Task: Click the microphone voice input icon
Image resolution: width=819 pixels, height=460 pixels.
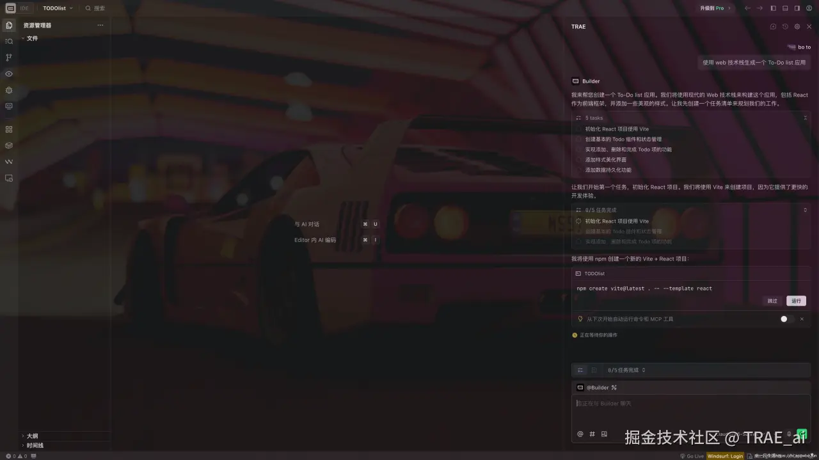Action: (789, 434)
